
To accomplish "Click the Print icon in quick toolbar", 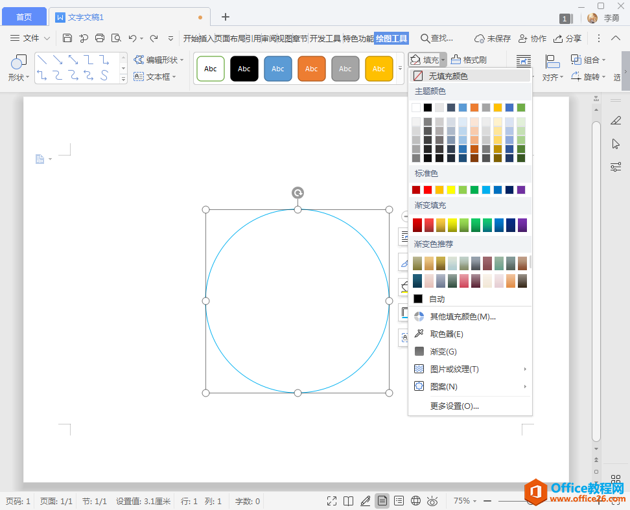I will point(100,38).
